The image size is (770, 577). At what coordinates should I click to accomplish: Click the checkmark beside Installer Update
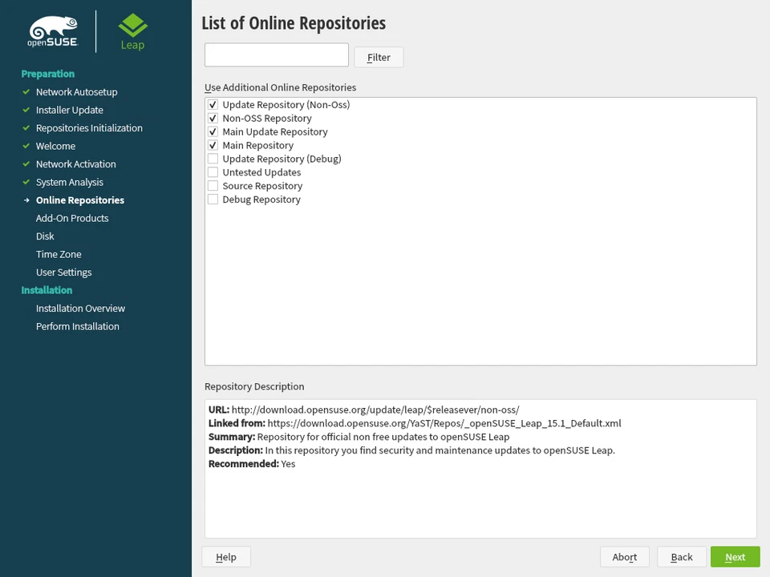click(26, 110)
